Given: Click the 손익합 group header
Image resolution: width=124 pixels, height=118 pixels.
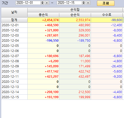Looking at the screenshot, I should coord(75,10).
